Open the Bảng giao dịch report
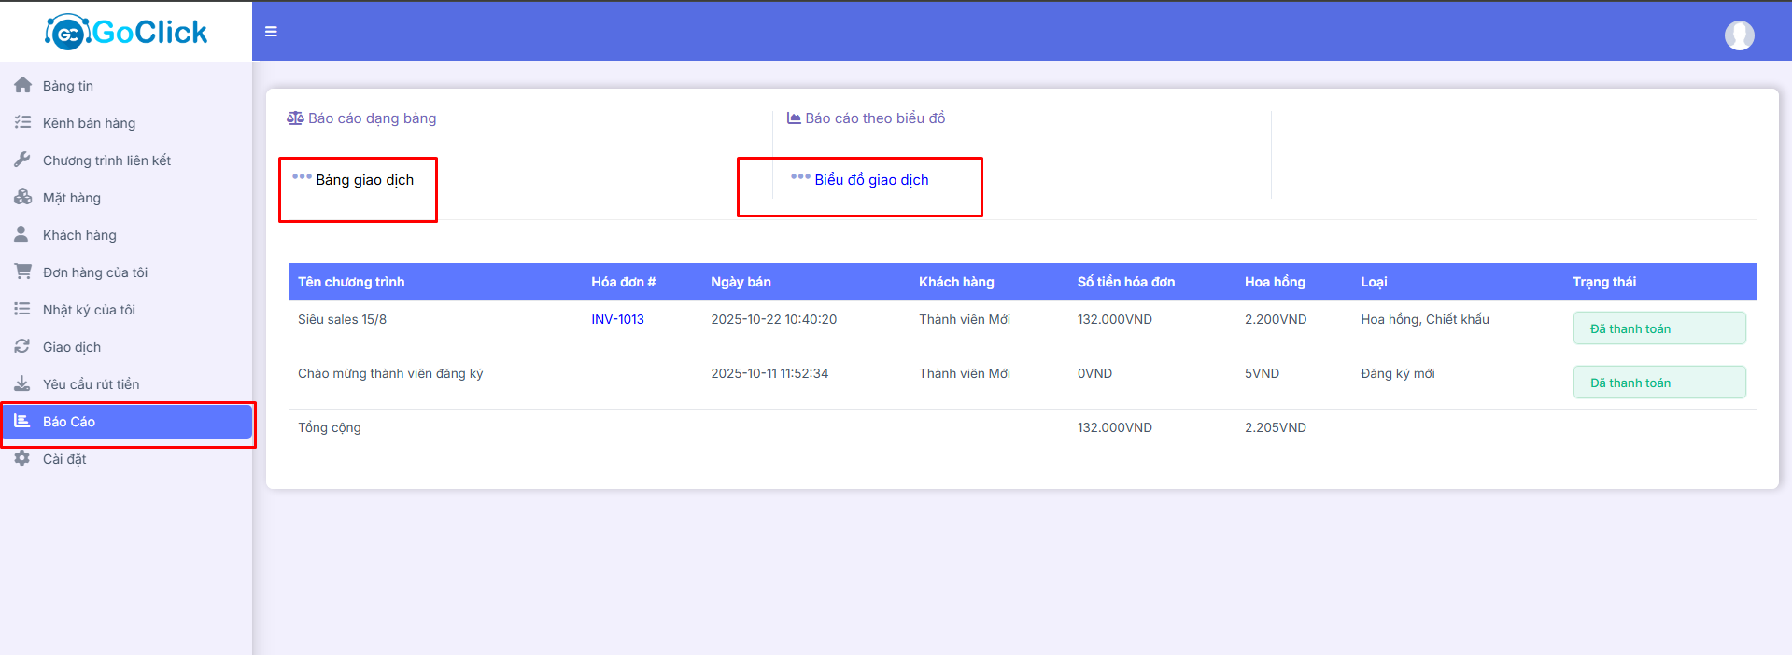Viewport: 1792px width, 655px height. pos(364,180)
